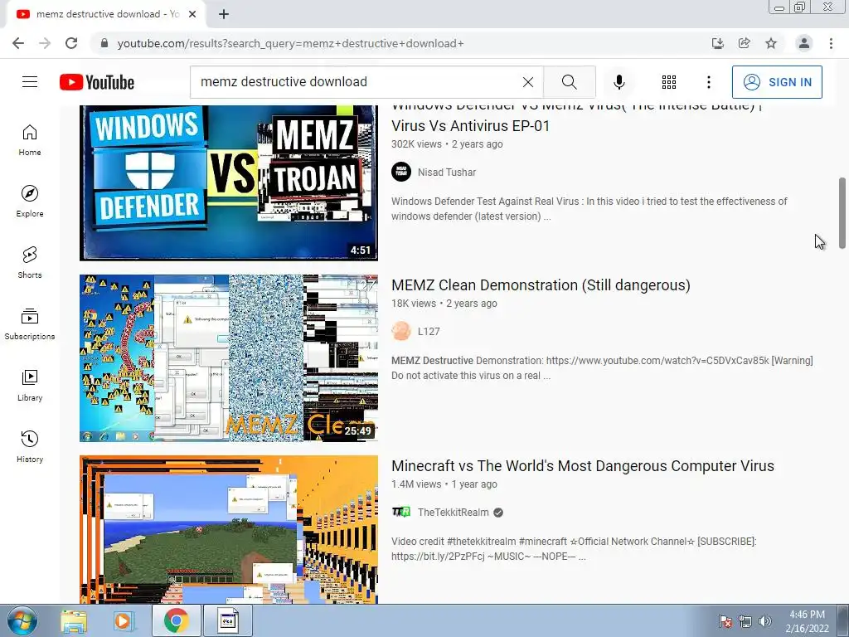Reload the page

pos(71,43)
